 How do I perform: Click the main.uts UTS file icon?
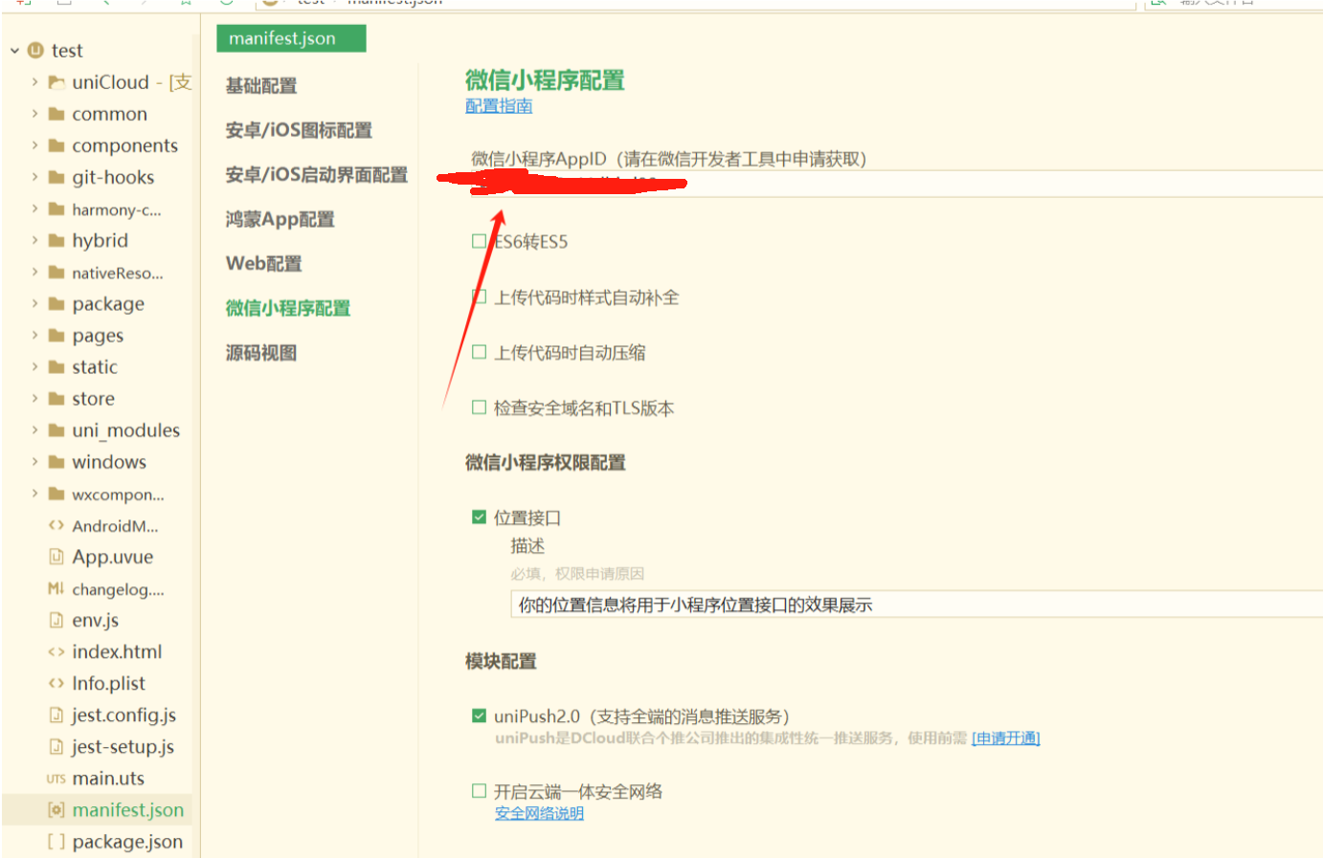pos(56,779)
